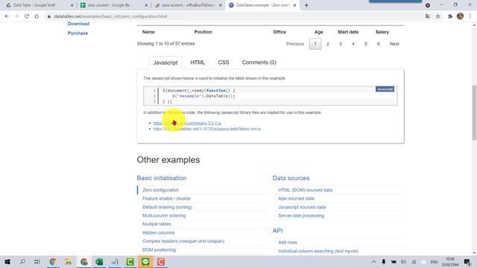Go to table page 6
This screenshot has width=477, height=268.
point(379,44)
